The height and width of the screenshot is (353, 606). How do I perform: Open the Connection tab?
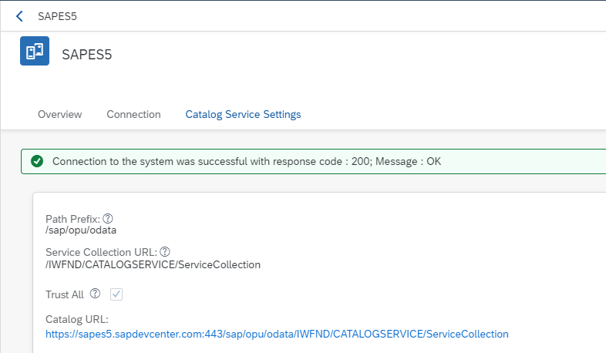click(133, 114)
